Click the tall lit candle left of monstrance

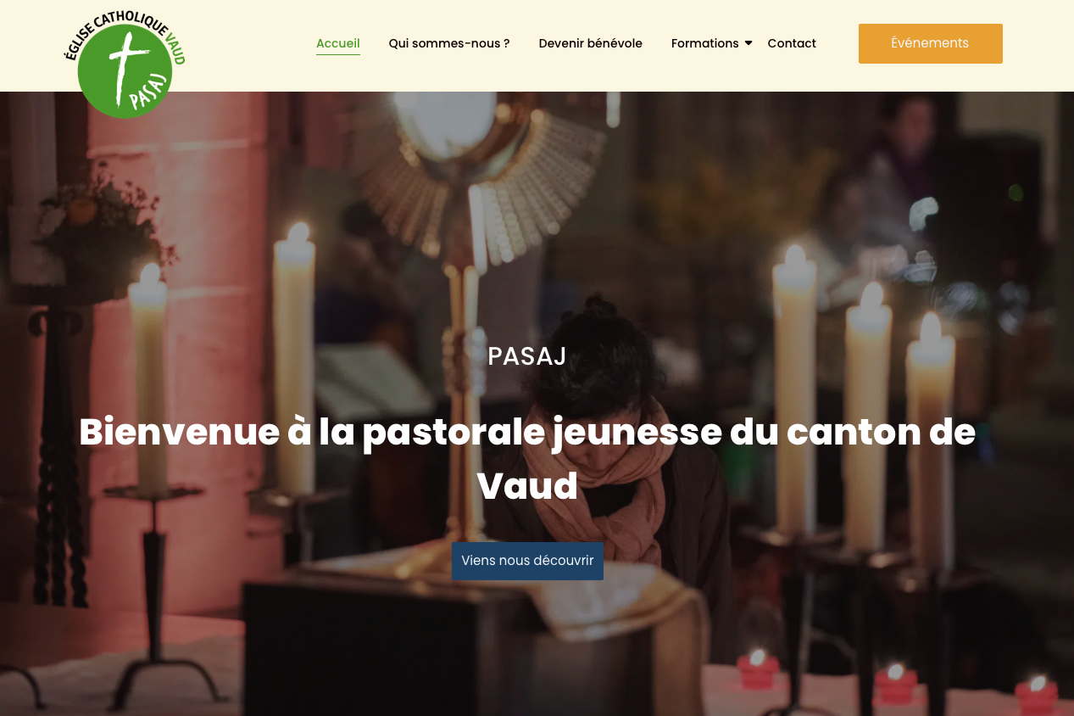(x=294, y=356)
